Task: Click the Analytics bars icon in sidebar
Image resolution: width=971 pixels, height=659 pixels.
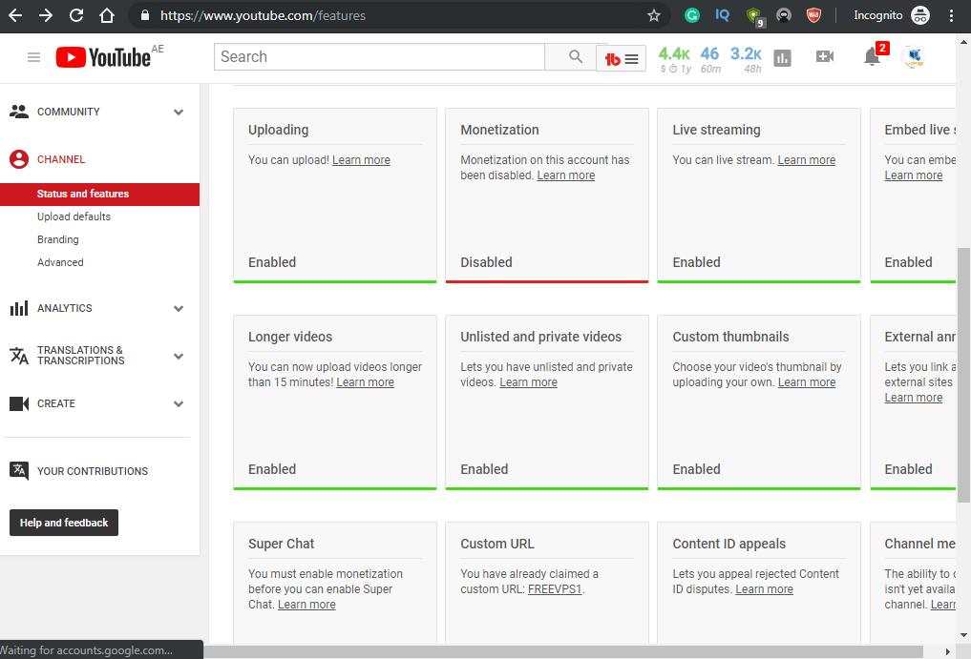Action: click(19, 308)
